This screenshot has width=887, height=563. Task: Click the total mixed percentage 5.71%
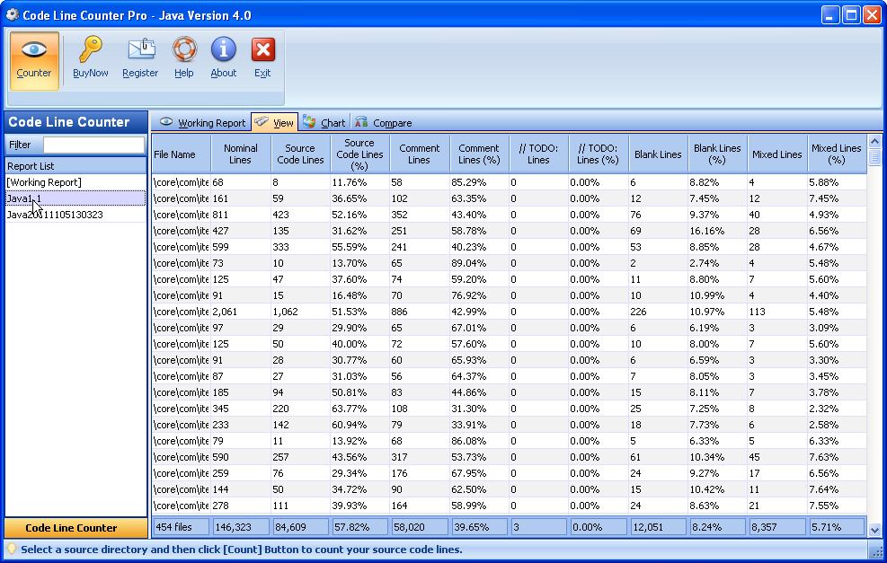tap(837, 527)
